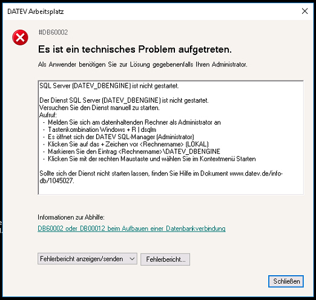Image resolution: width=316 pixels, height=300 pixels.
Task: Click 'Klicken Sie mit der rechten Maustaste' line
Action: 152,159
